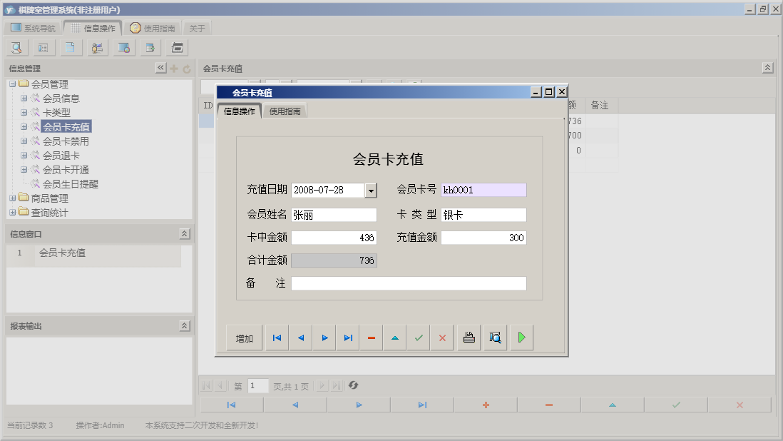Confirm changes with the green check icon
783x441 pixels.
[x=419, y=337]
